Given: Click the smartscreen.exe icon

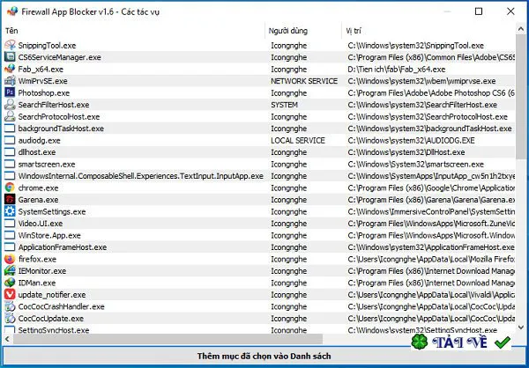Looking at the screenshot, I should pyautogui.click(x=10, y=164).
